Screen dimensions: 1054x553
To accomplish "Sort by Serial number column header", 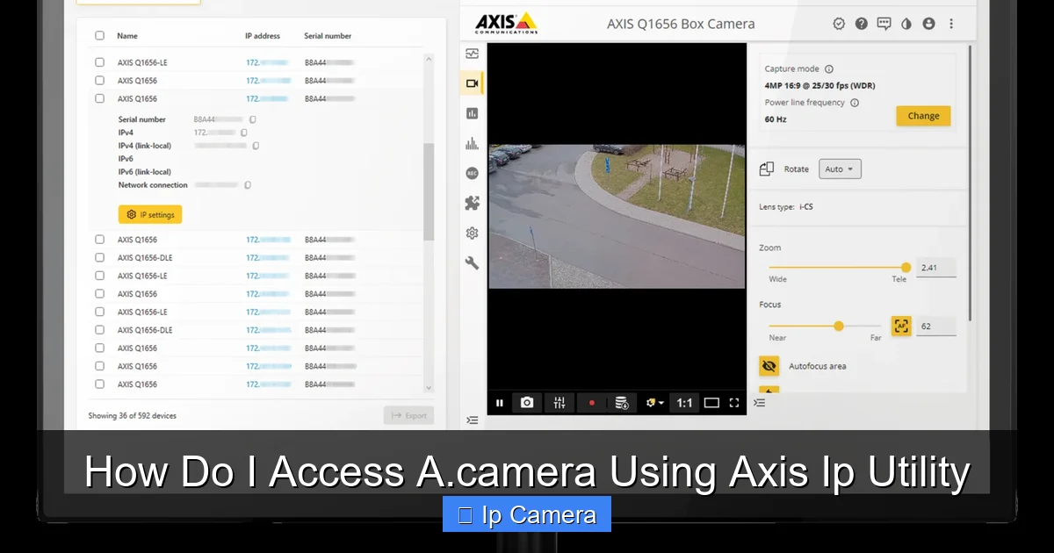I will coord(328,36).
